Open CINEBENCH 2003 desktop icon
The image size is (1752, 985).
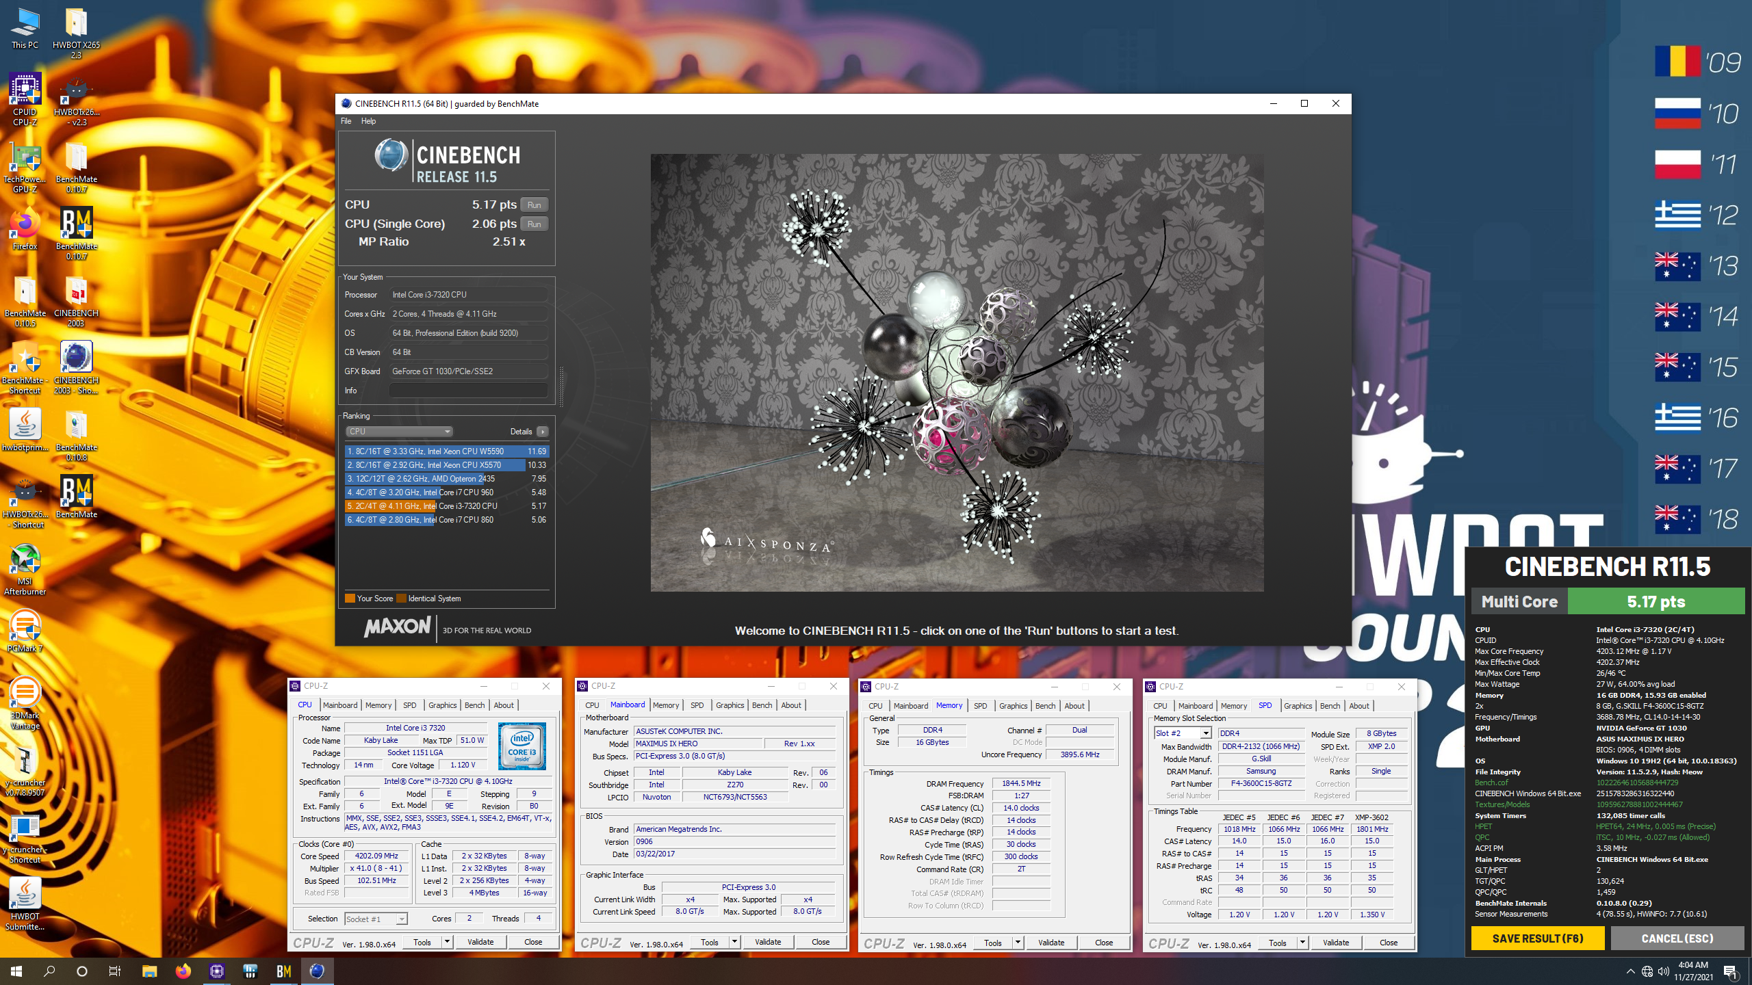coord(76,300)
